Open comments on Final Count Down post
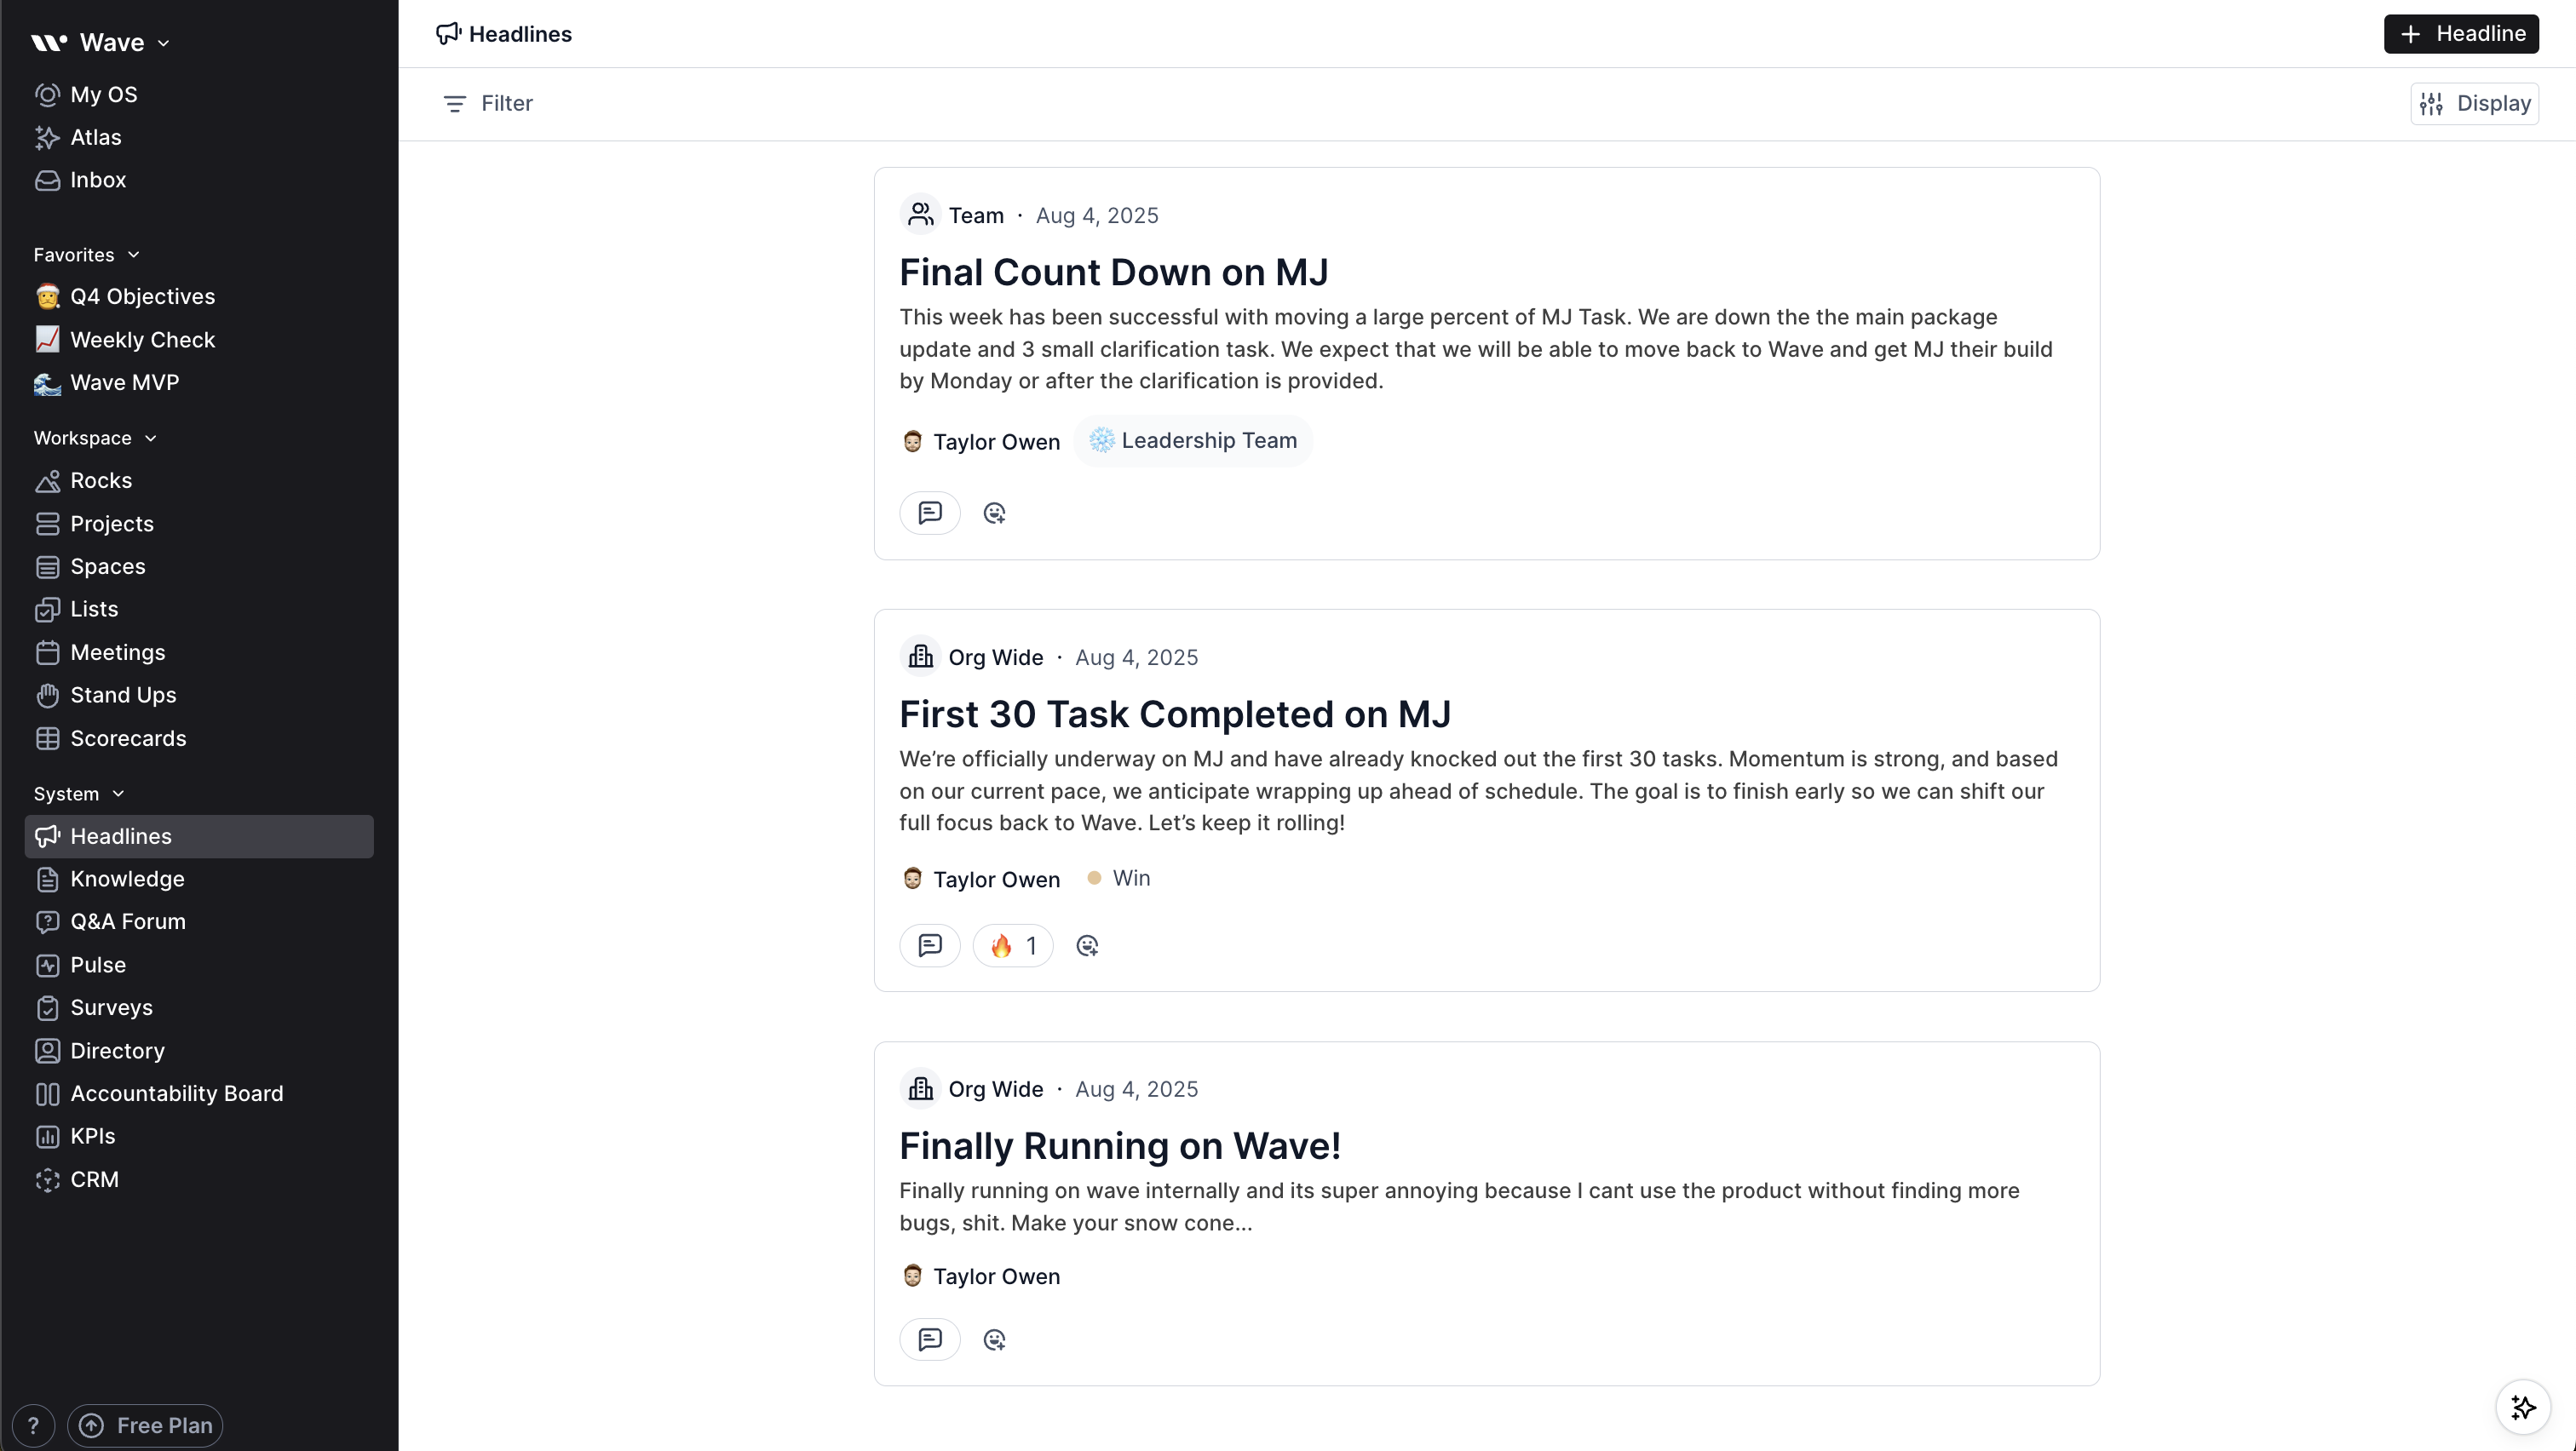 pyautogui.click(x=929, y=512)
